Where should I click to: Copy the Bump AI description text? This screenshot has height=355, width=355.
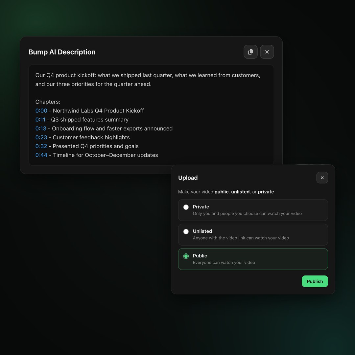[x=250, y=52]
